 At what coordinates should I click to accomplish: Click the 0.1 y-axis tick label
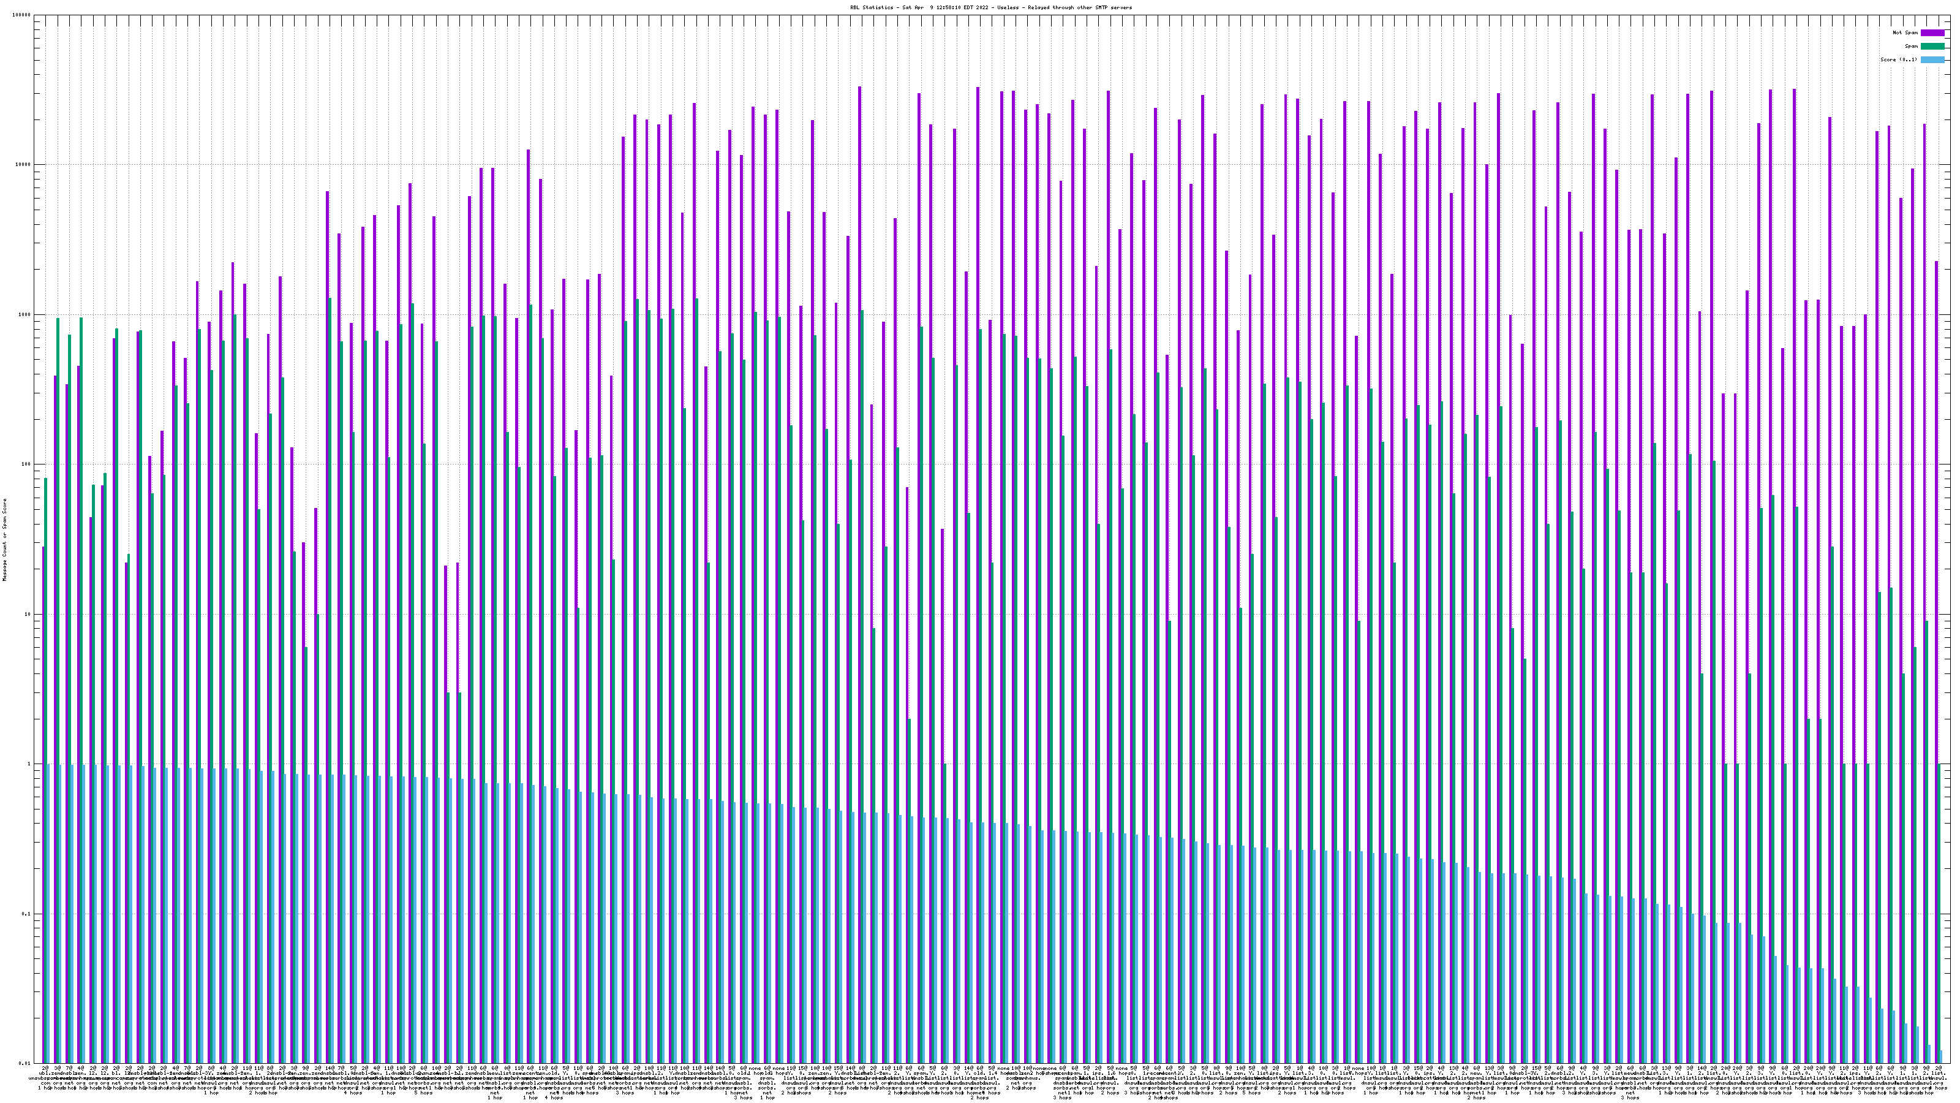26,914
